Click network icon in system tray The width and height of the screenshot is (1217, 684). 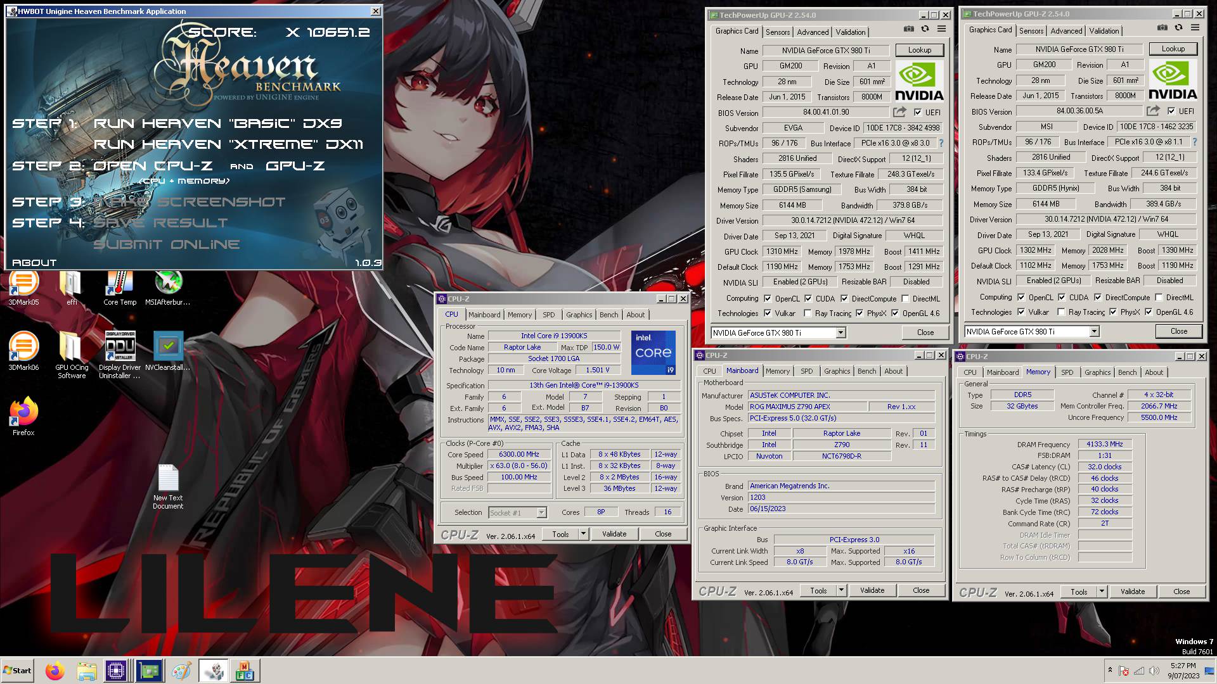click(1138, 671)
